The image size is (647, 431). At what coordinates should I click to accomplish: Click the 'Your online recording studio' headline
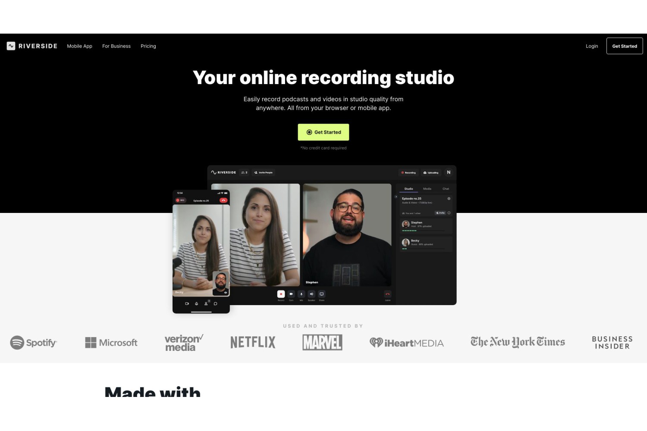coord(323,78)
